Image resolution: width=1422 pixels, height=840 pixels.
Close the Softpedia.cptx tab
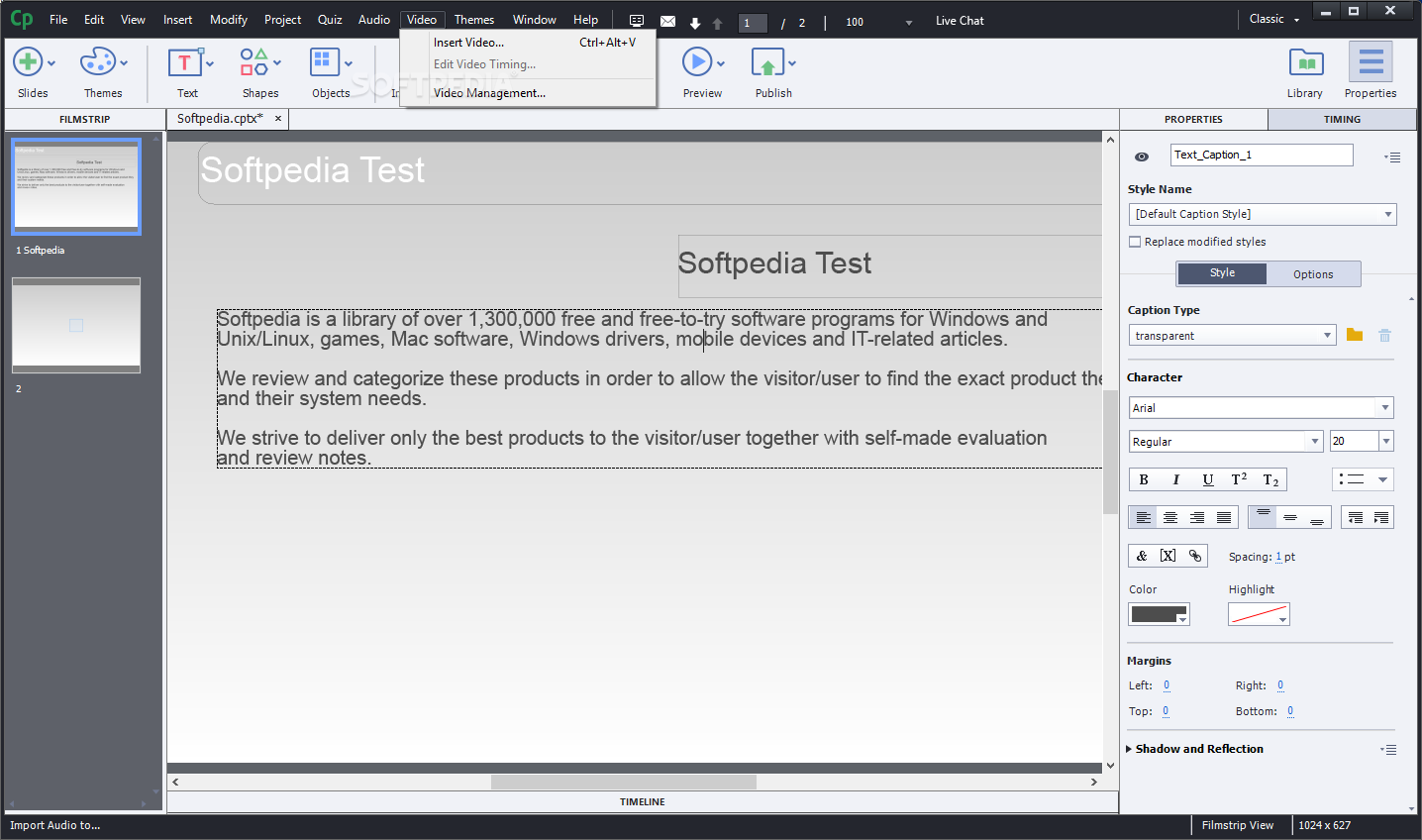point(278,119)
